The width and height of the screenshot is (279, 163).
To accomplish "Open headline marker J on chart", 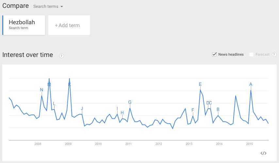I will pos(82,108).
